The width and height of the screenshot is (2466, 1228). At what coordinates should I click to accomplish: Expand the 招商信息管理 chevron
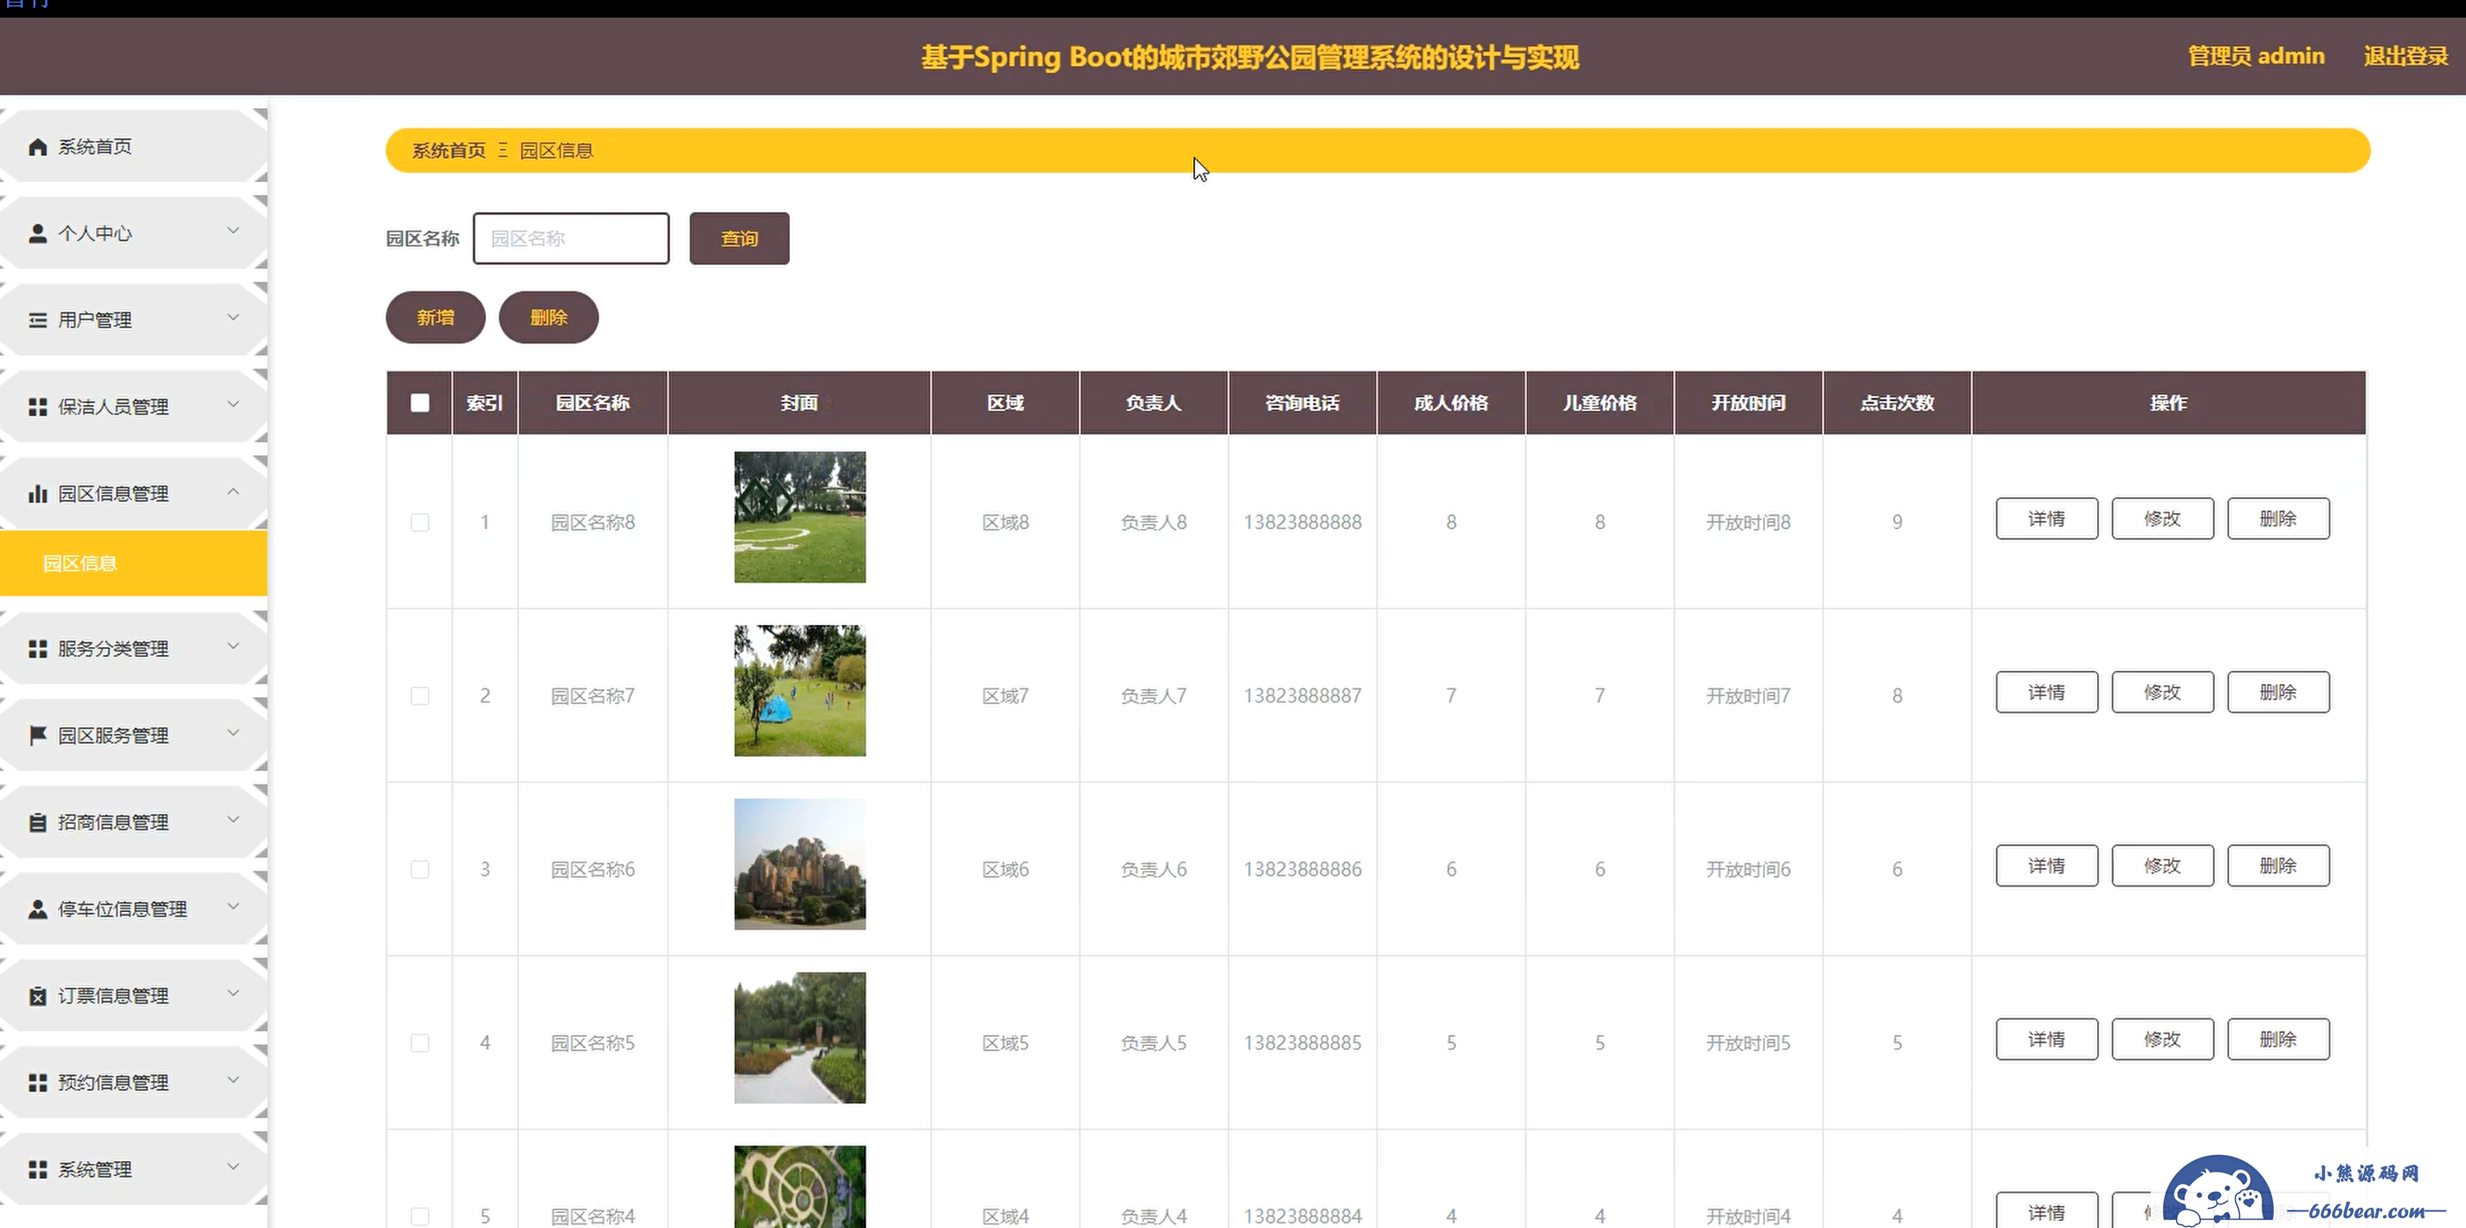(x=233, y=820)
